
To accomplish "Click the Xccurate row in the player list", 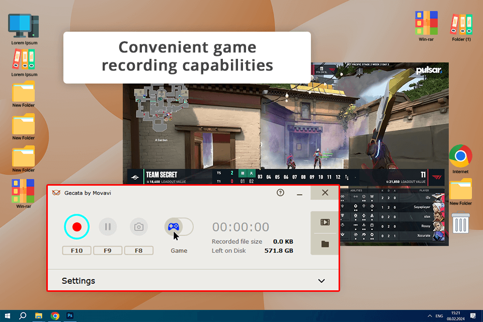I will (x=392, y=236).
